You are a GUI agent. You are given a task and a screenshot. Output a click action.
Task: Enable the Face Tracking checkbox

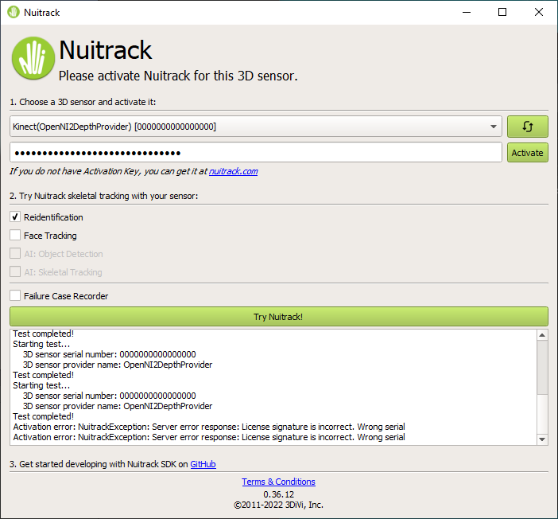15,235
